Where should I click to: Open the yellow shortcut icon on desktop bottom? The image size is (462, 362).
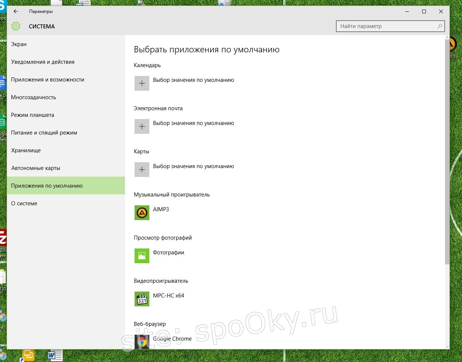28,355
